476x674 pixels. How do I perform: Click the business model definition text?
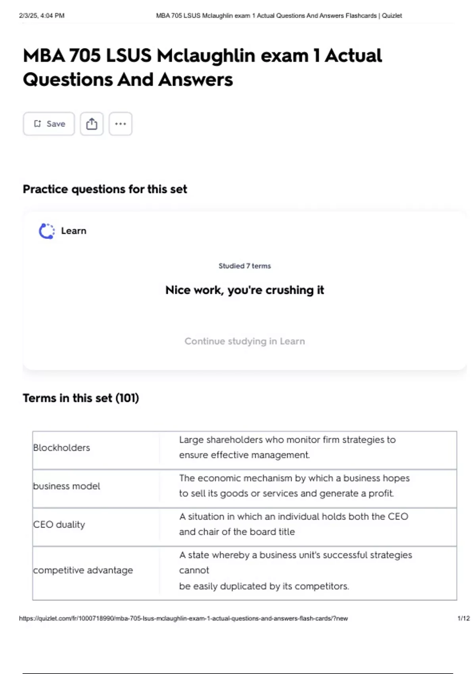pyautogui.click(x=294, y=486)
